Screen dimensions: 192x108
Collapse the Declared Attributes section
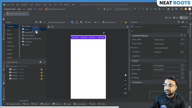click(132, 36)
